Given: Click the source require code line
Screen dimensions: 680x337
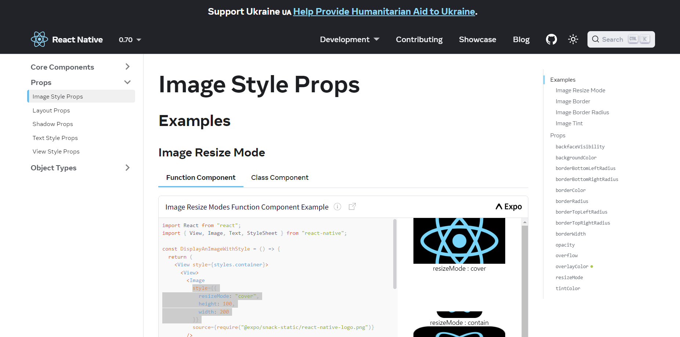Looking at the screenshot, I should pyautogui.click(x=283, y=327).
